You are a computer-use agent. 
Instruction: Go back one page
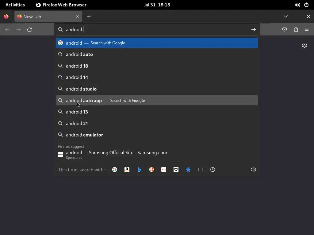tap(7, 30)
